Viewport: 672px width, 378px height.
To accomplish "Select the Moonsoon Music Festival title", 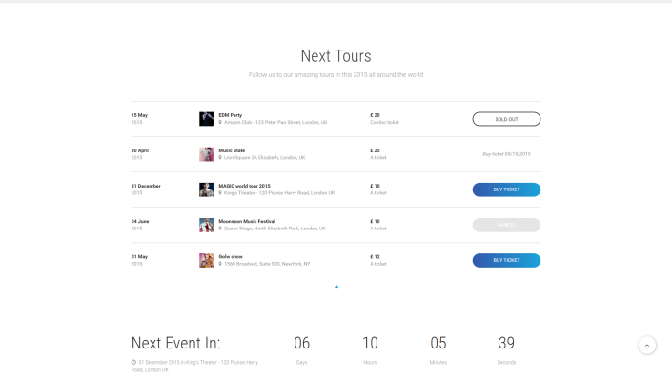I will point(247,221).
